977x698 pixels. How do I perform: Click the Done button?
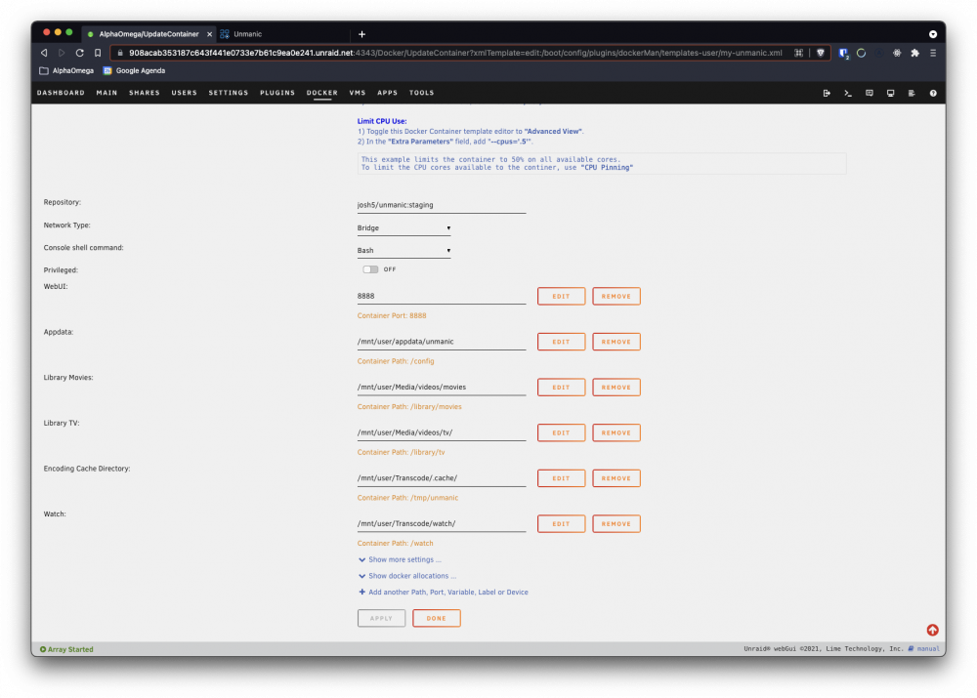click(x=436, y=618)
